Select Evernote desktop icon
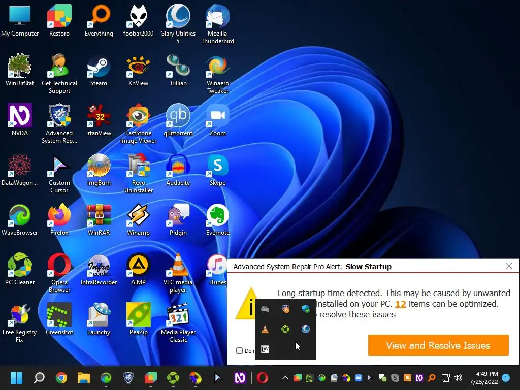This screenshot has width=520, height=390. coord(217,219)
